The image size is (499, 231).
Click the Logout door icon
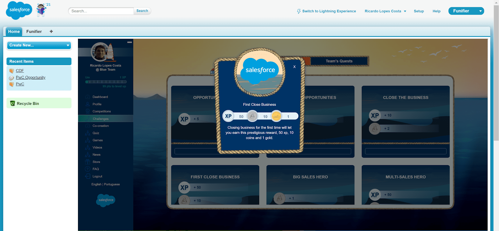(88, 176)
